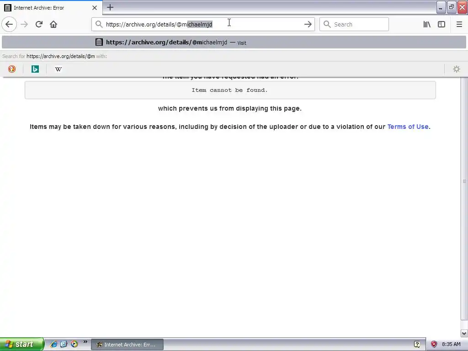Open the Library view icon
The height and width of the screenshot is (351, 468).
pos(427,24)
